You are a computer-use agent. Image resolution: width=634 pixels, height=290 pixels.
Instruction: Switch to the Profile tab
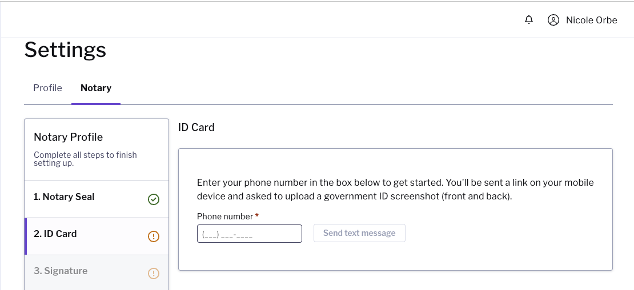[47, 88]
